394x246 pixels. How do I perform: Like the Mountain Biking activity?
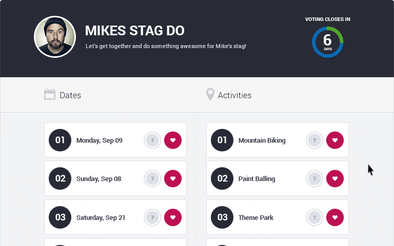[335, 140]
